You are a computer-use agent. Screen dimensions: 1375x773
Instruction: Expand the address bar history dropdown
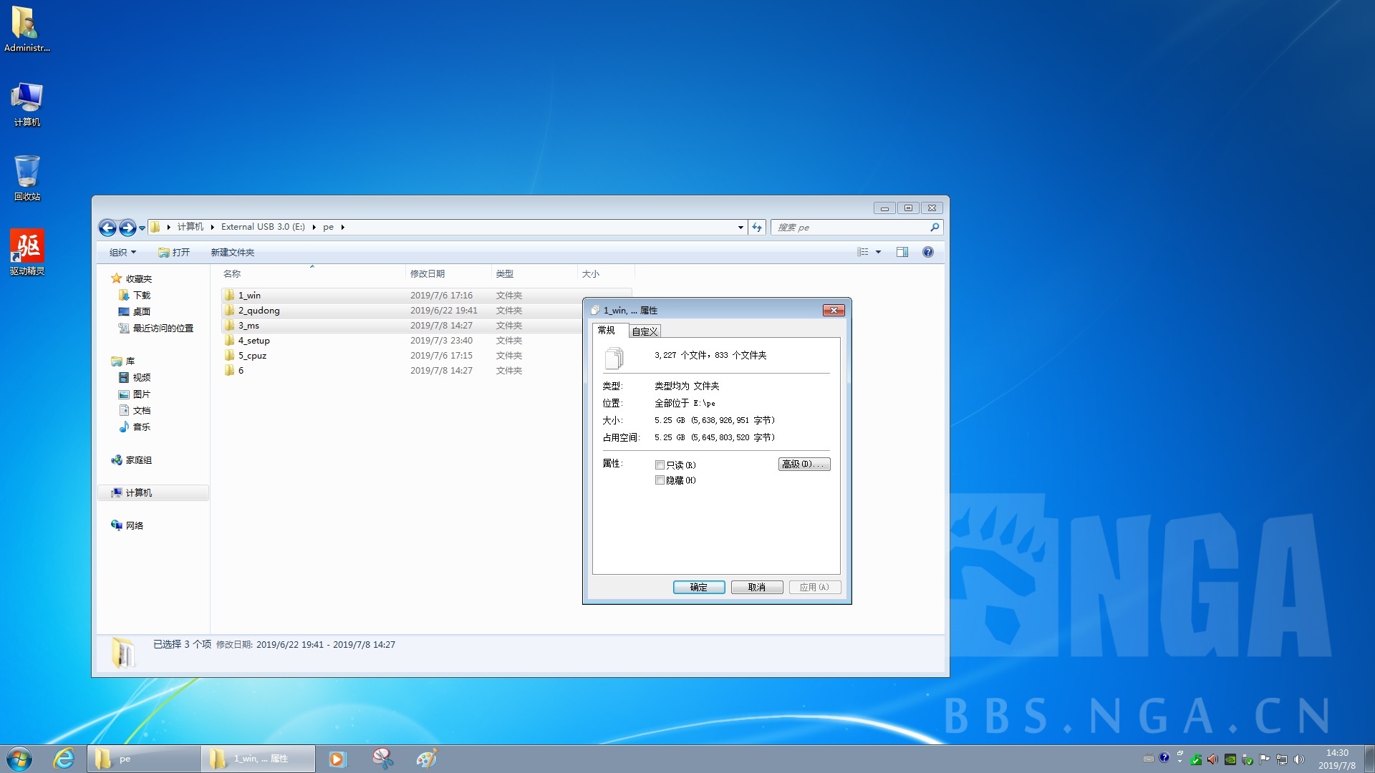[x=740, y=227]
